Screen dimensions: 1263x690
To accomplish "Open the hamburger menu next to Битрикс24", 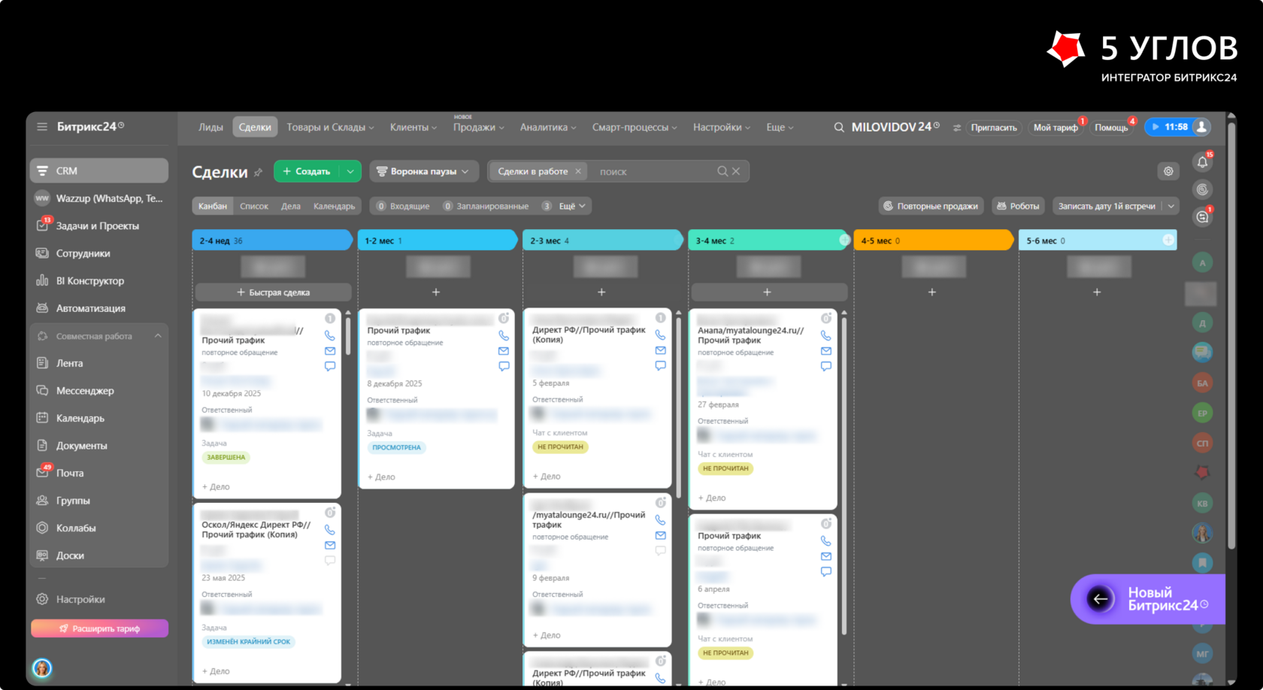I will 42,127.
